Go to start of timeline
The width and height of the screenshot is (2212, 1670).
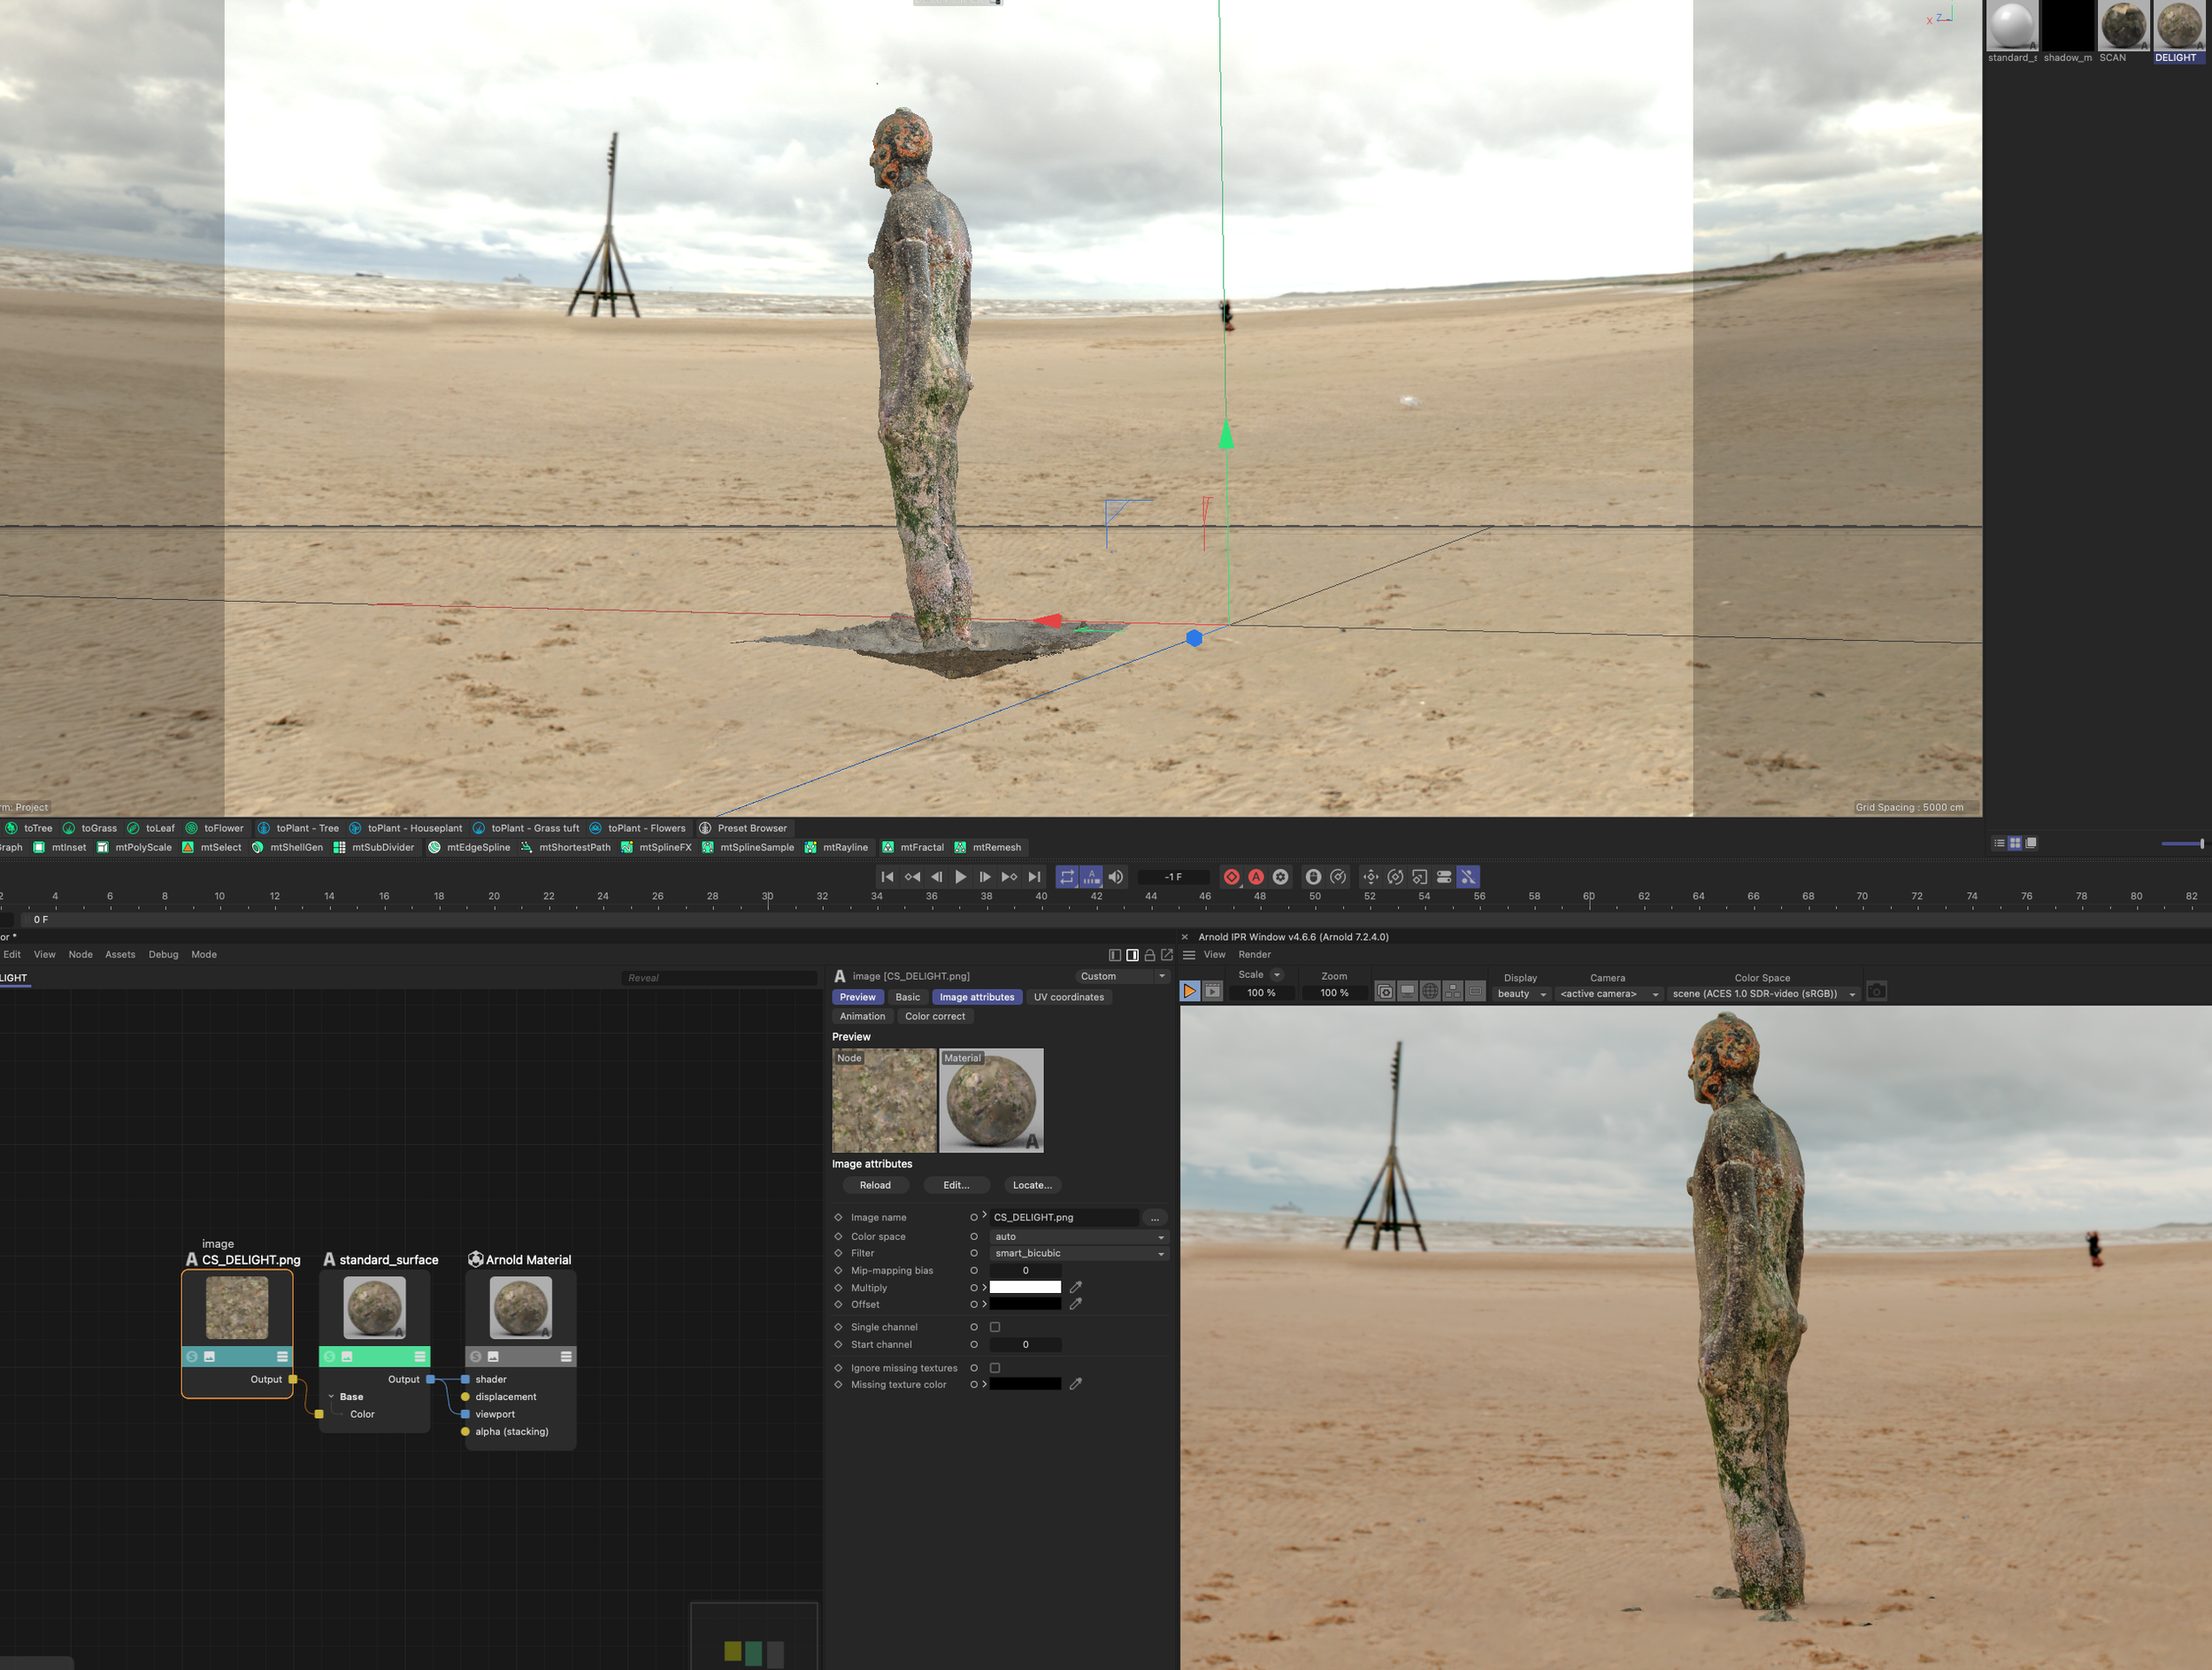[x=887, y=877]
